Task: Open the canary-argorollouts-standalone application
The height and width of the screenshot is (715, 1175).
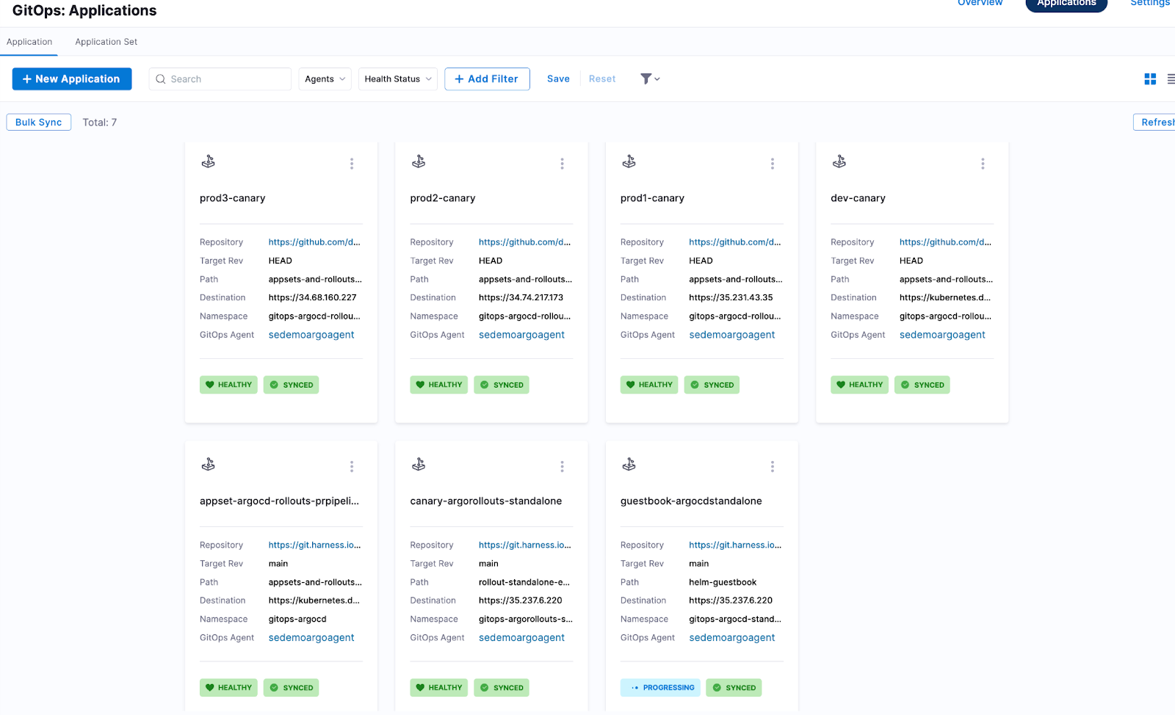Action: 485,501
